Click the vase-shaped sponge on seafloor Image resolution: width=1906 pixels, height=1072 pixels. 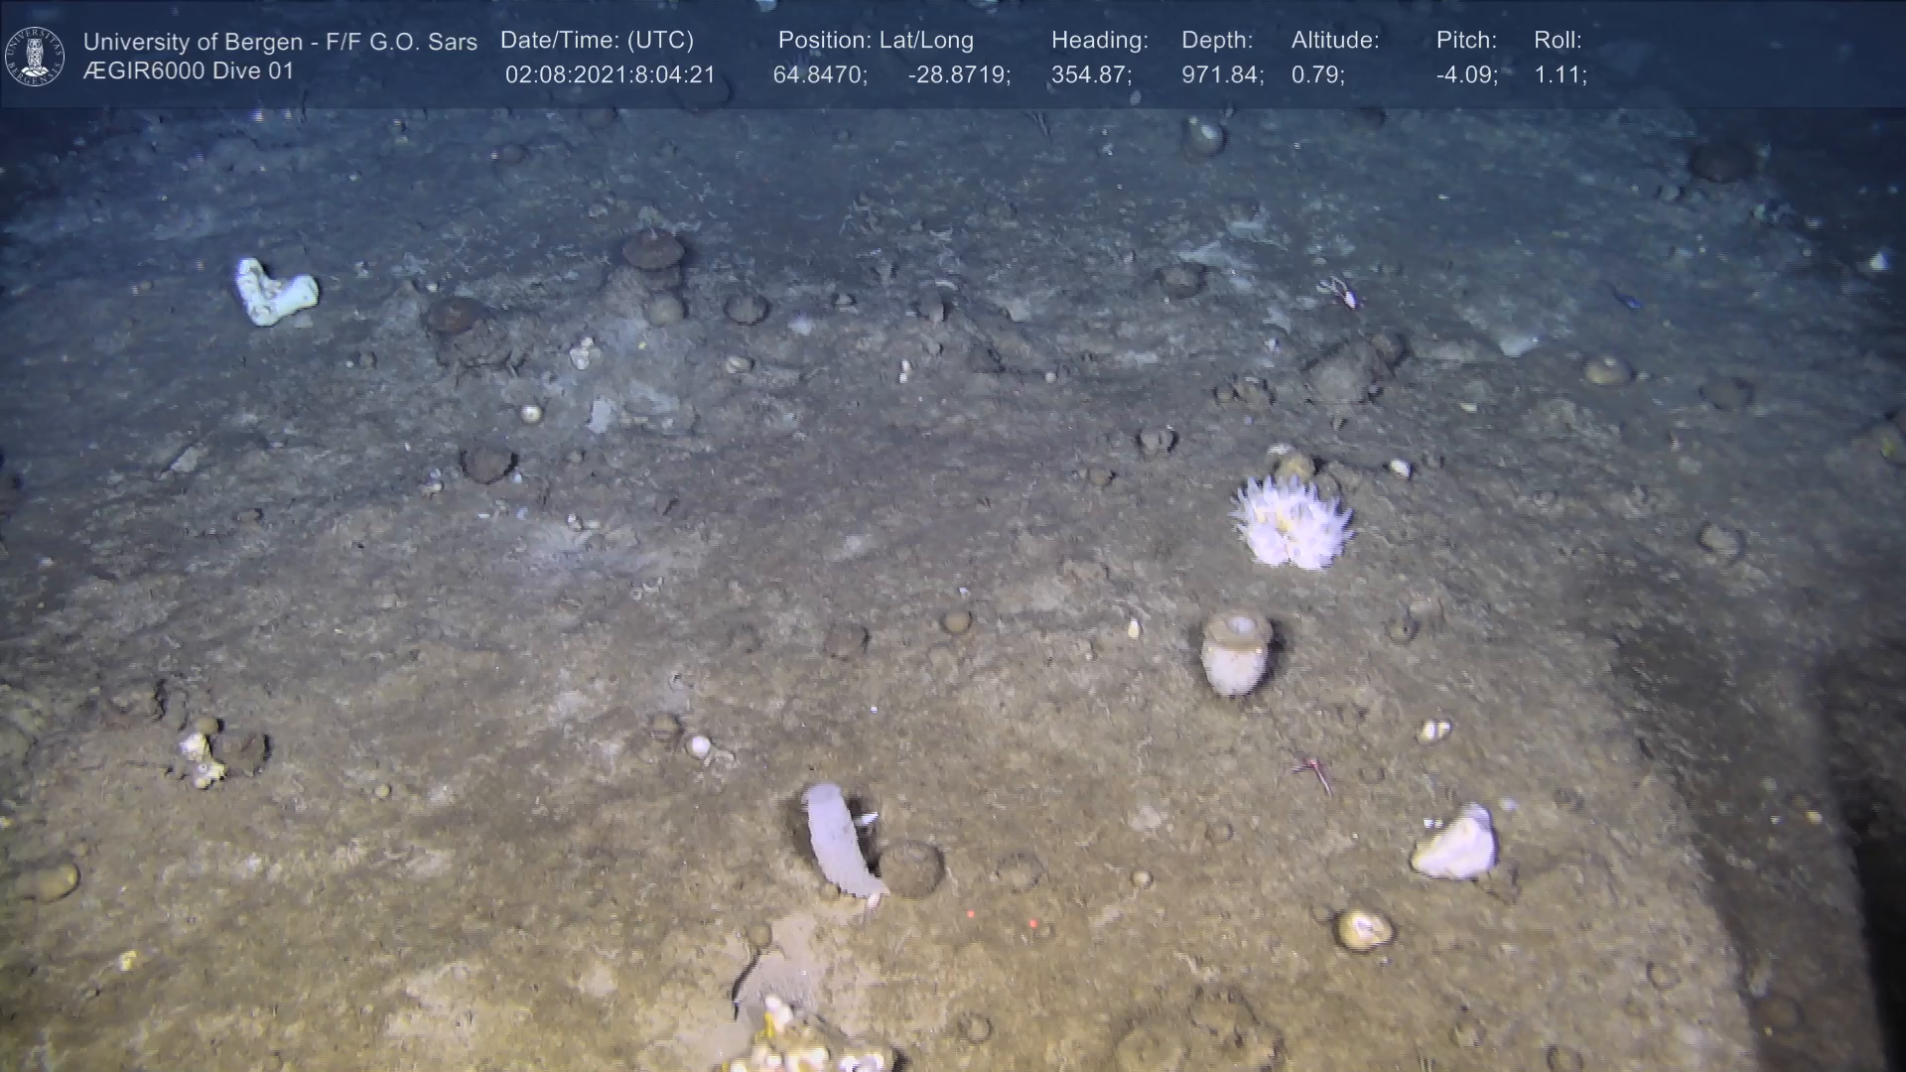tap(1236, 651)
